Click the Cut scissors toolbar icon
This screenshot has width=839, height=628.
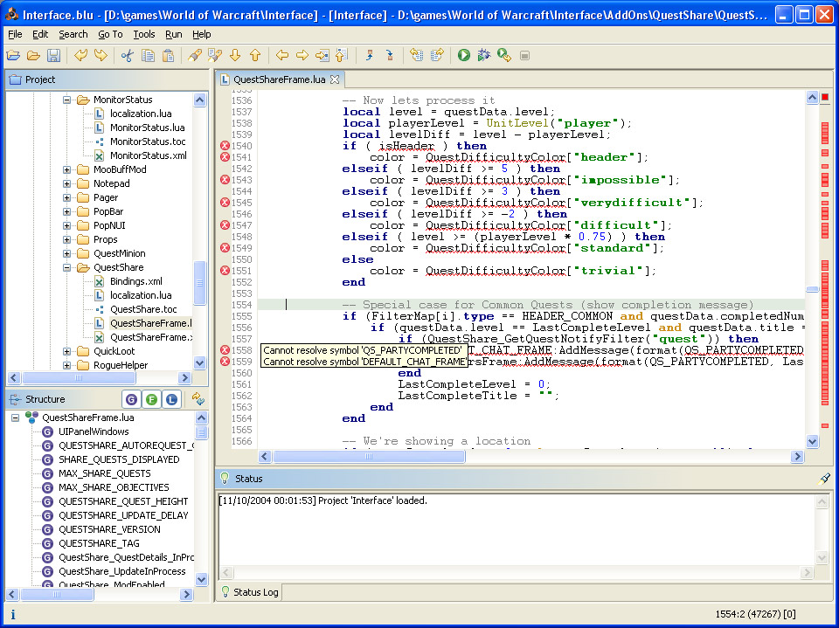[x=128, y=56]
